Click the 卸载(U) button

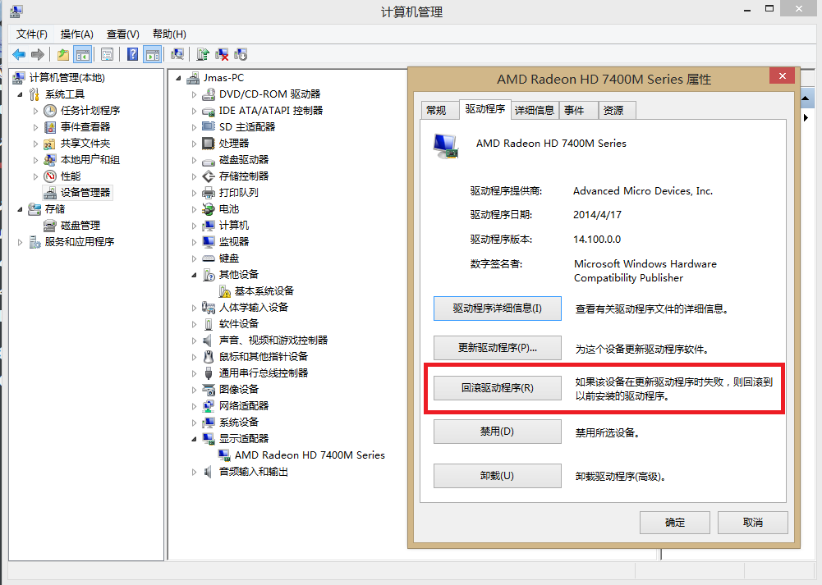click(497, 476)
